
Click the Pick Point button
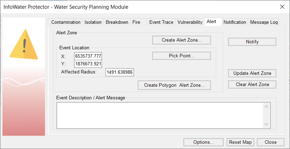[x=181, y=56]
